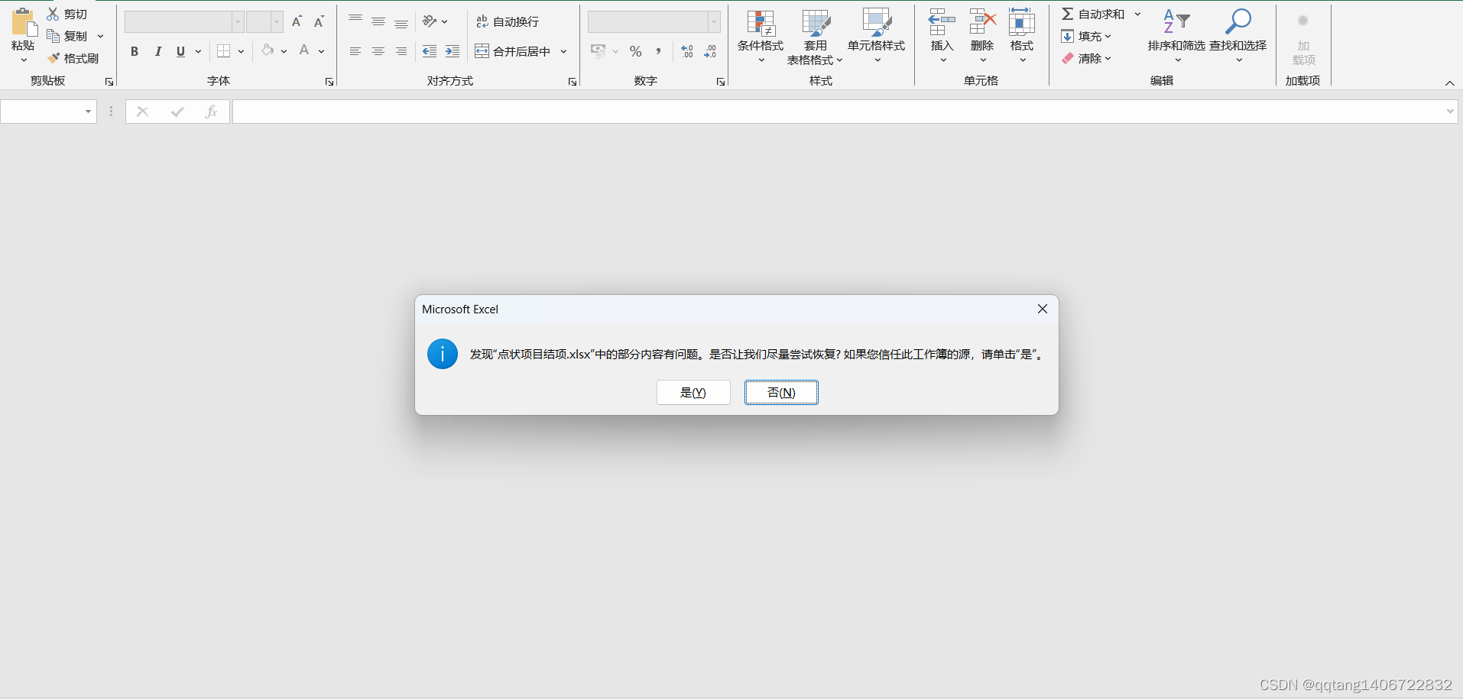Open the font name combo box
Image resolution: width=1463 pixels, height=700 pixels.
click(184, 21)
